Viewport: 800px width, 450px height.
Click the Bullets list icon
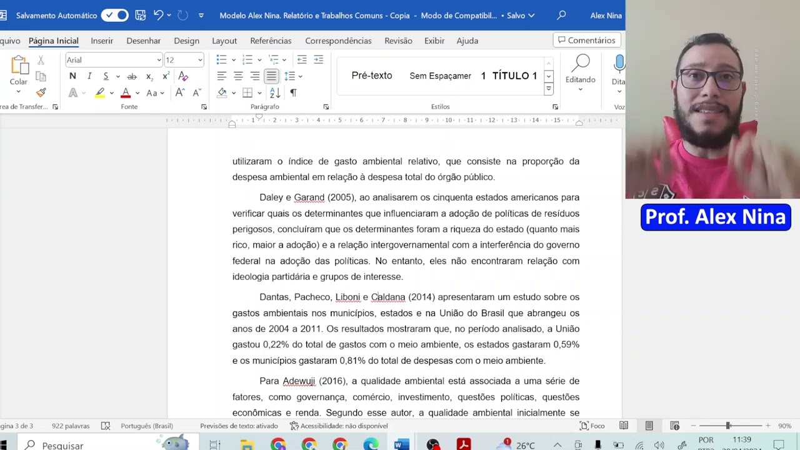click(221, 60)
